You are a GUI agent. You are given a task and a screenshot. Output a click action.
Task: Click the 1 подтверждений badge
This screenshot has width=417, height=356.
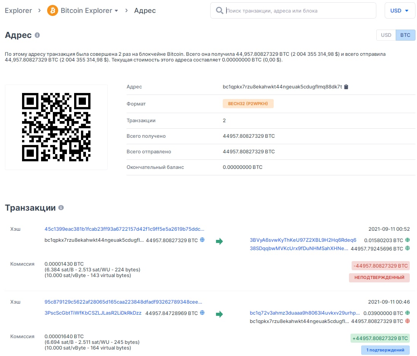click(x=385, y=350)
